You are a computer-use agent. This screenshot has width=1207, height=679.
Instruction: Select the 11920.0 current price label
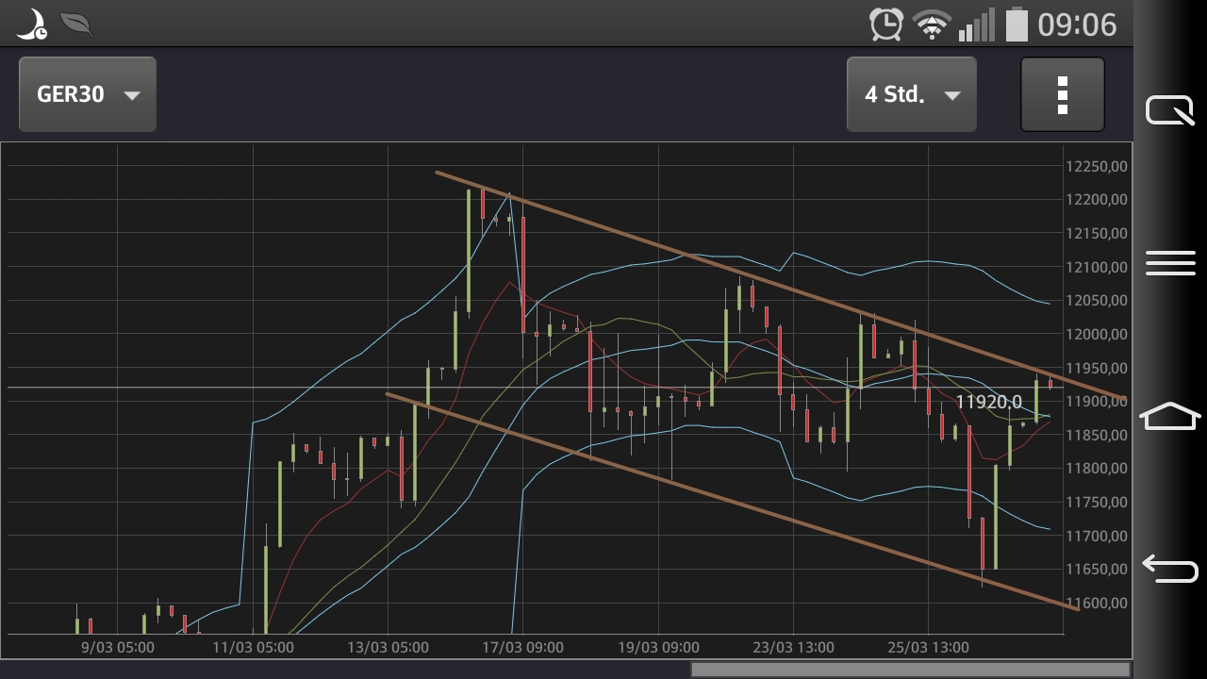[991, 400]
